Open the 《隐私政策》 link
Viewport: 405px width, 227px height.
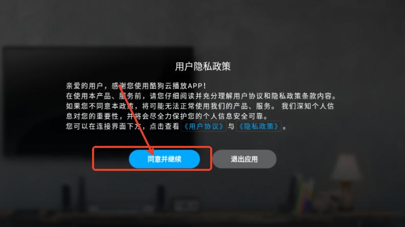point(259,127)
